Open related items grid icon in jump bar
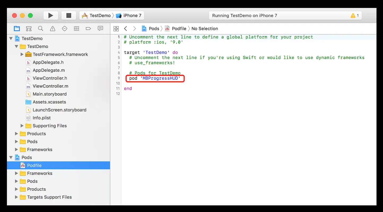Viewport: 383px width, 212px height. point(116,29)
